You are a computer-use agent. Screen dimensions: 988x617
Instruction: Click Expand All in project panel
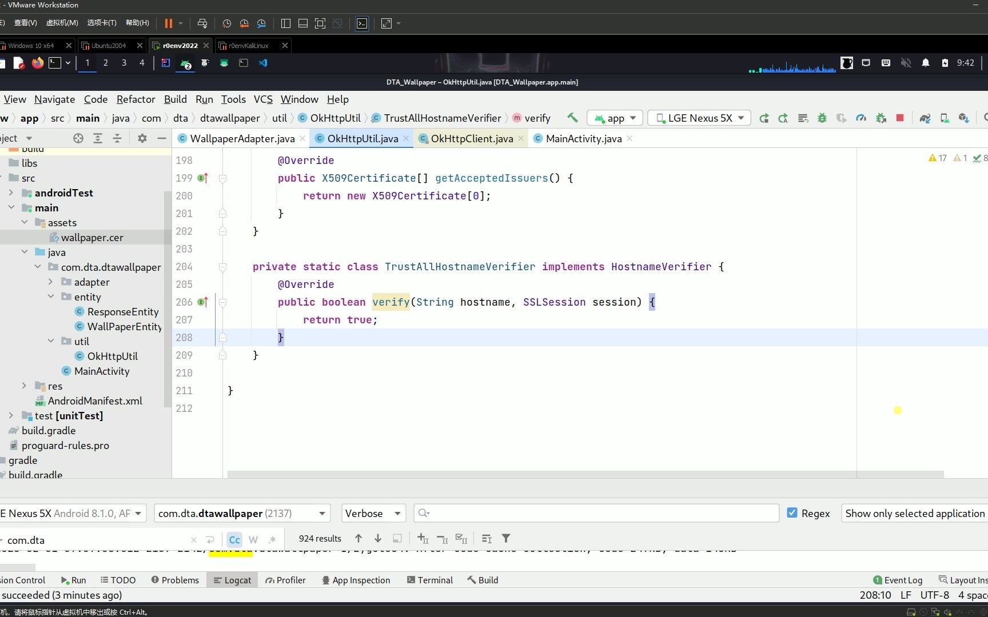pos(98,138)
